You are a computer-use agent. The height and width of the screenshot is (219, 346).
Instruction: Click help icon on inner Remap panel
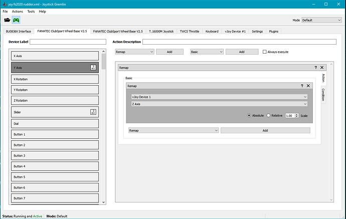point(302,86)
